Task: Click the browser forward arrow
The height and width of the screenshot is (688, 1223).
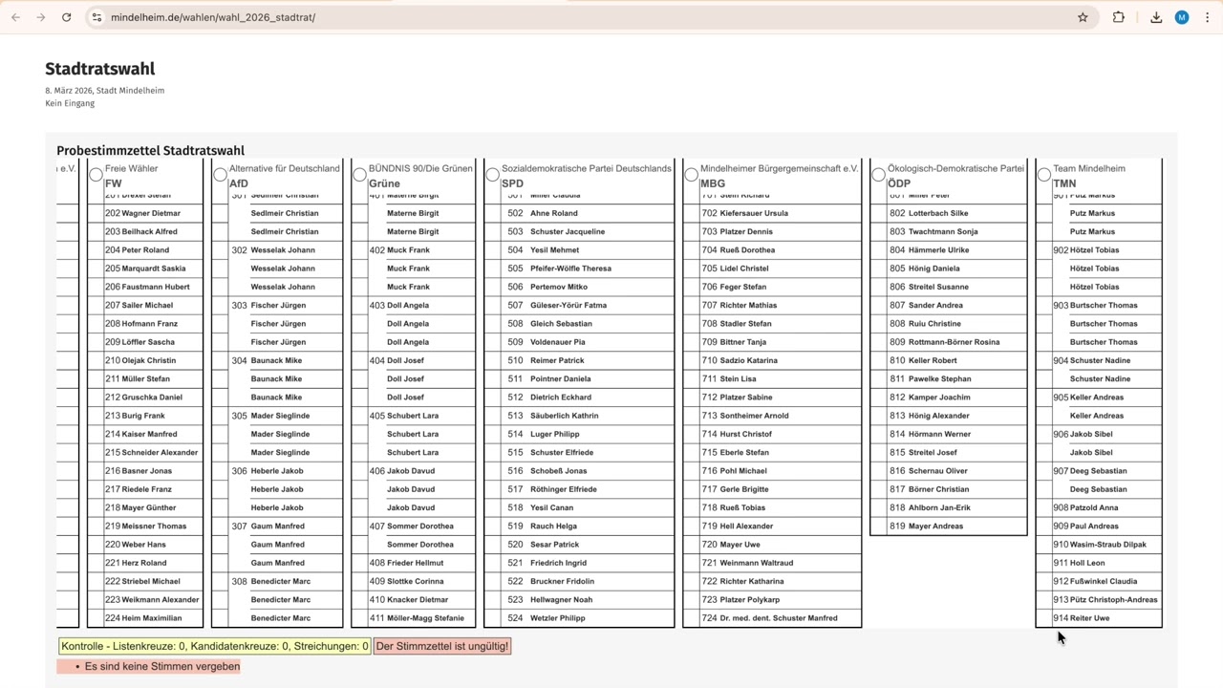Action: 41,17
